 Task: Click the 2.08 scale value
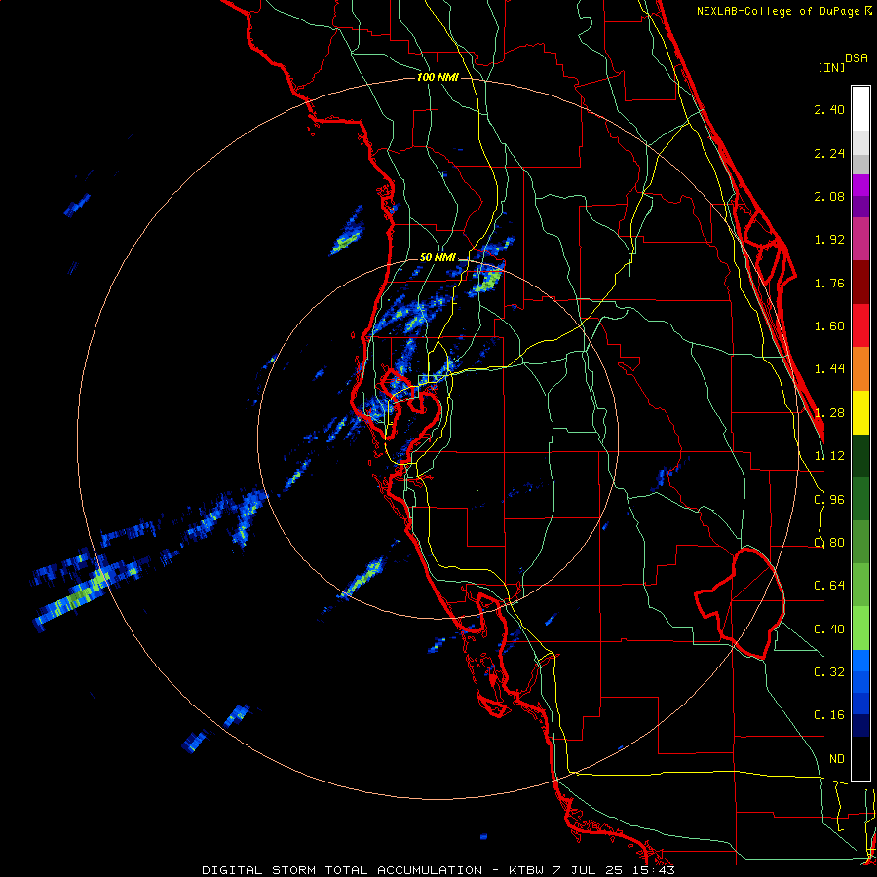point(829,196)
